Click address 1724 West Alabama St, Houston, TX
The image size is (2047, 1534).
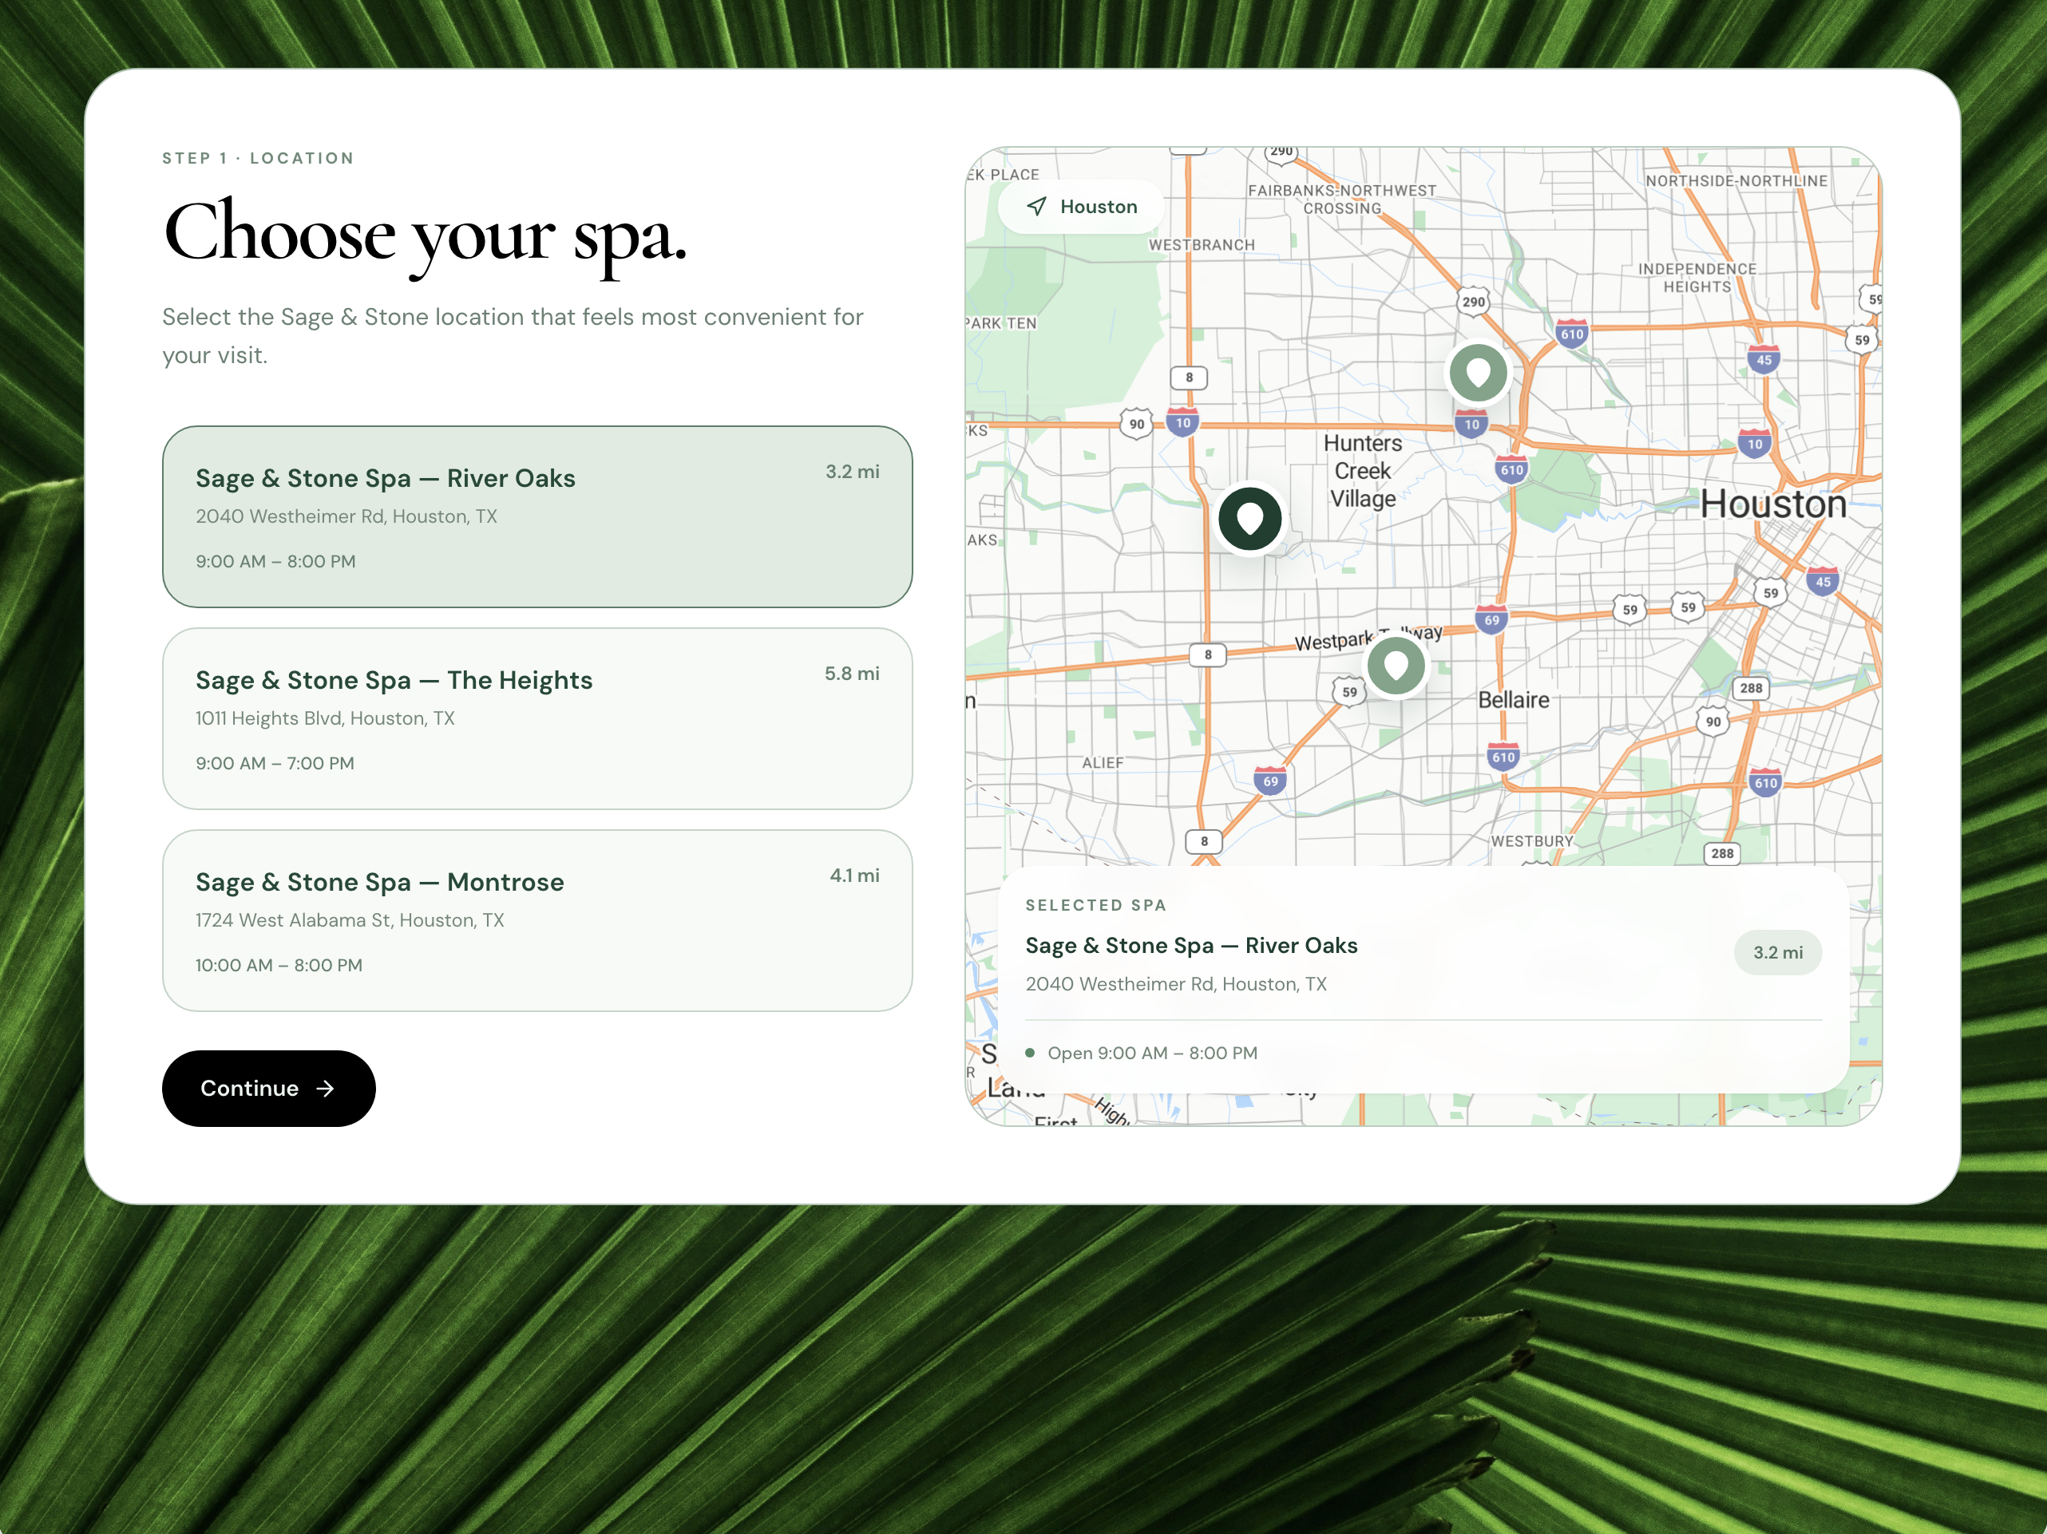coord(350,919)
